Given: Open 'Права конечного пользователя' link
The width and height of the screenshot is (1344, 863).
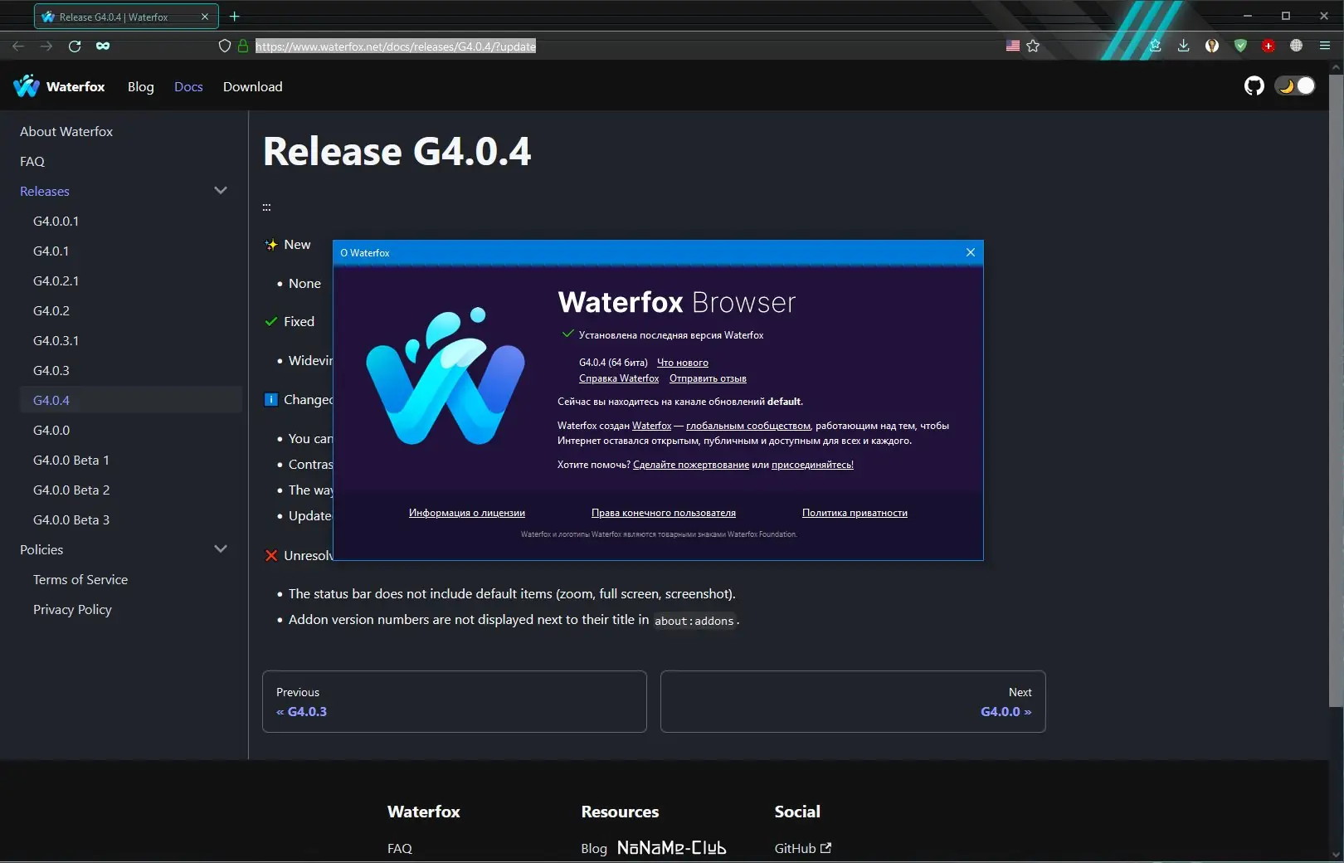Looking at the screenshot, I should pos(664,513).
